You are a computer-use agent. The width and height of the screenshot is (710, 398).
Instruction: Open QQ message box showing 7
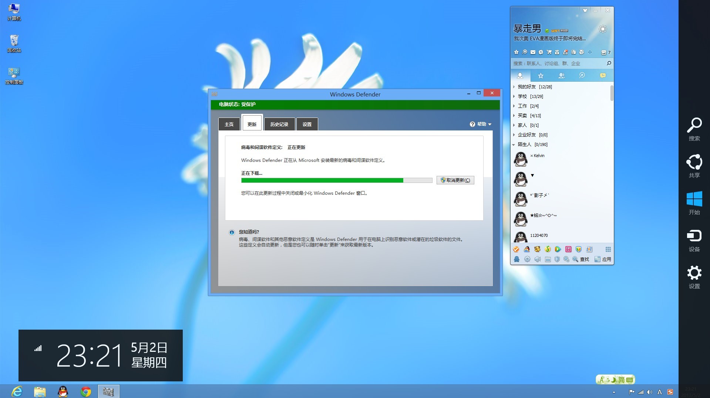[606, 52]
